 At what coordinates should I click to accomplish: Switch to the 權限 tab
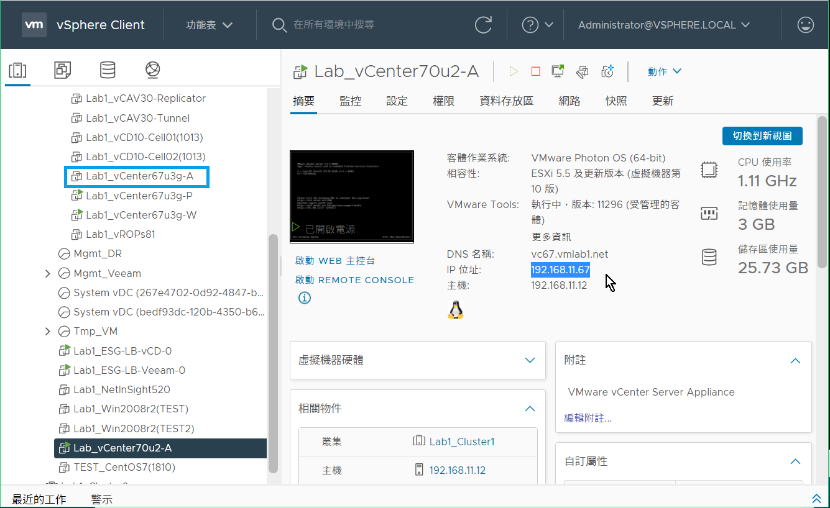point(444,101)
